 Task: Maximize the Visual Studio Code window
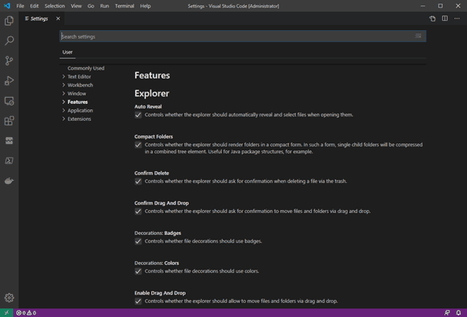coord(440,6)
